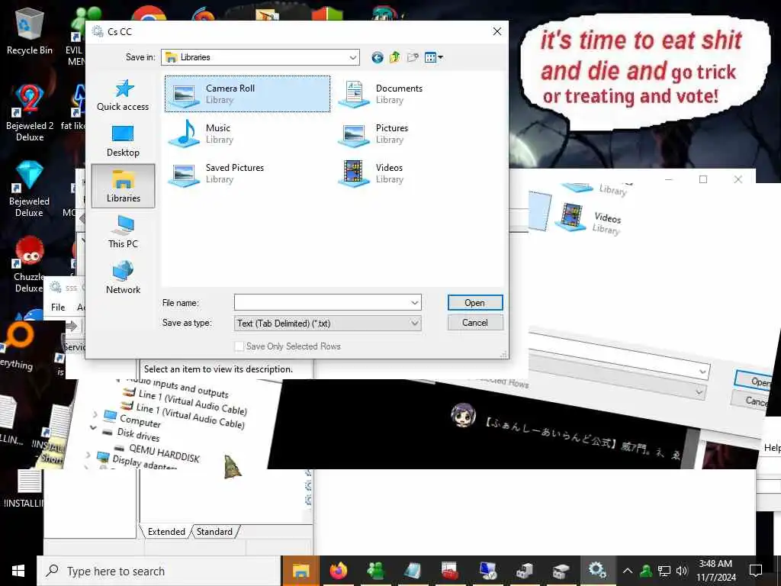The image size is (781, 586).
Task: Select the Documents library
Action: click(381, 94)
